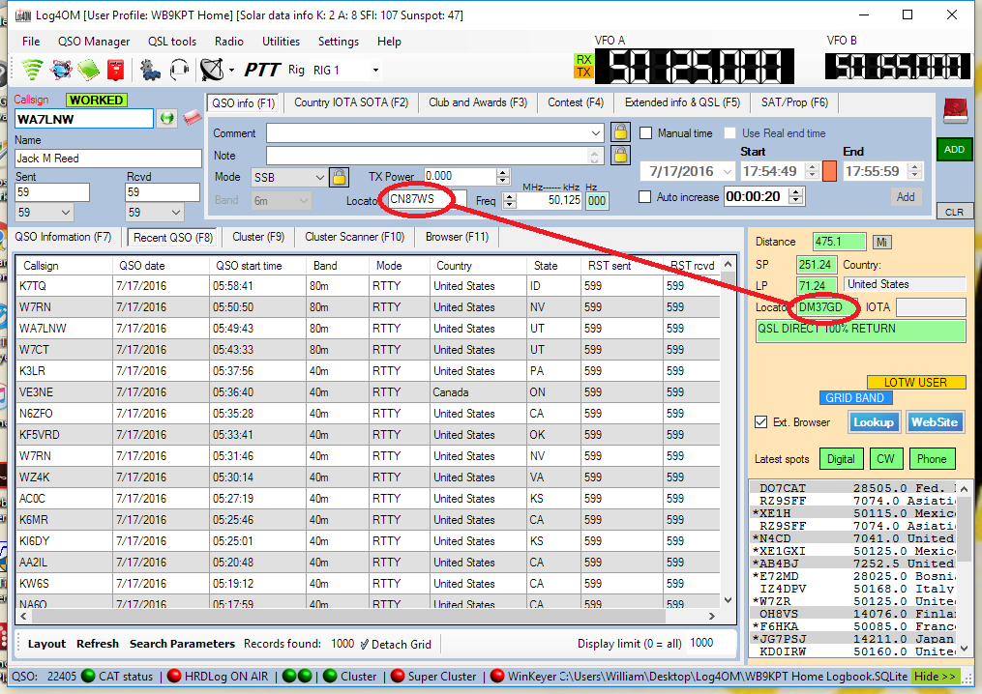The image size is (982, 694).
Task: Click the red mailbox toolbar icon
Action: click(116, 70)
